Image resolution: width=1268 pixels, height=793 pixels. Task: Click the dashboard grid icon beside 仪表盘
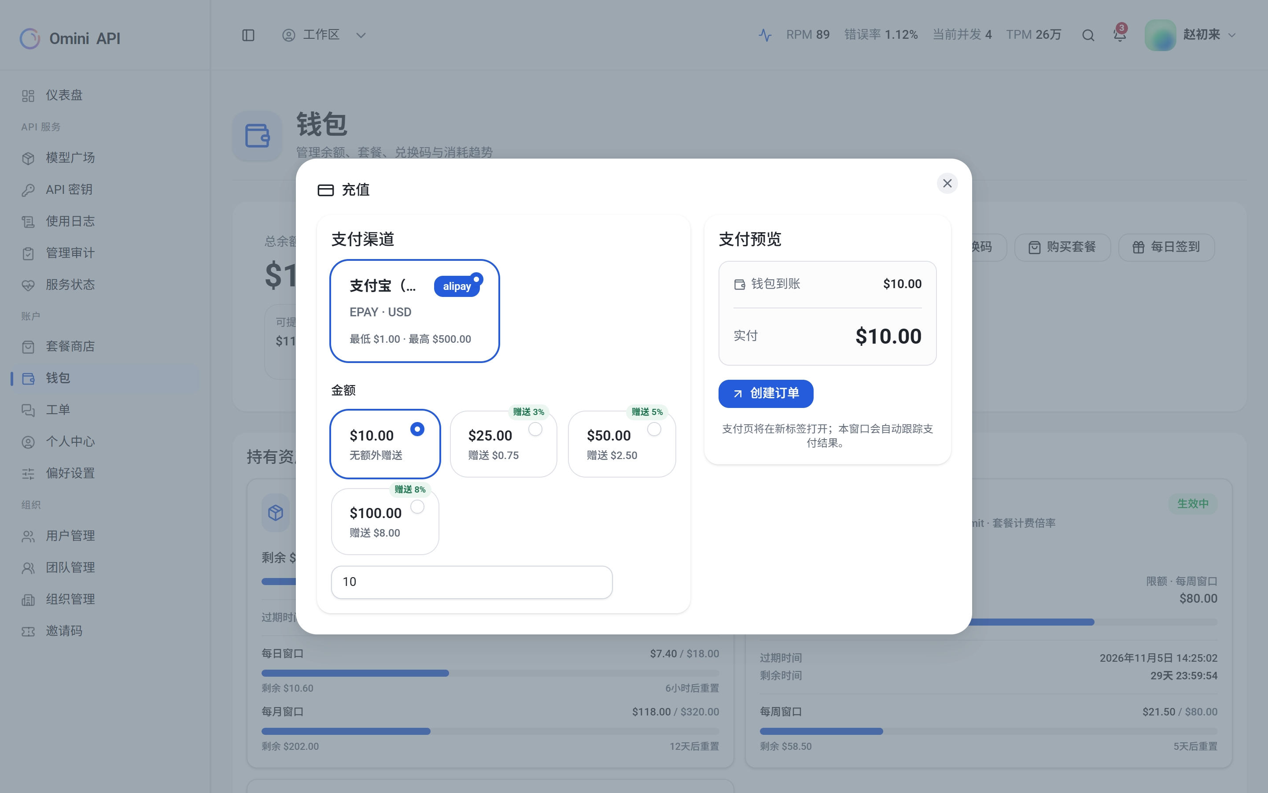[28, 96]
